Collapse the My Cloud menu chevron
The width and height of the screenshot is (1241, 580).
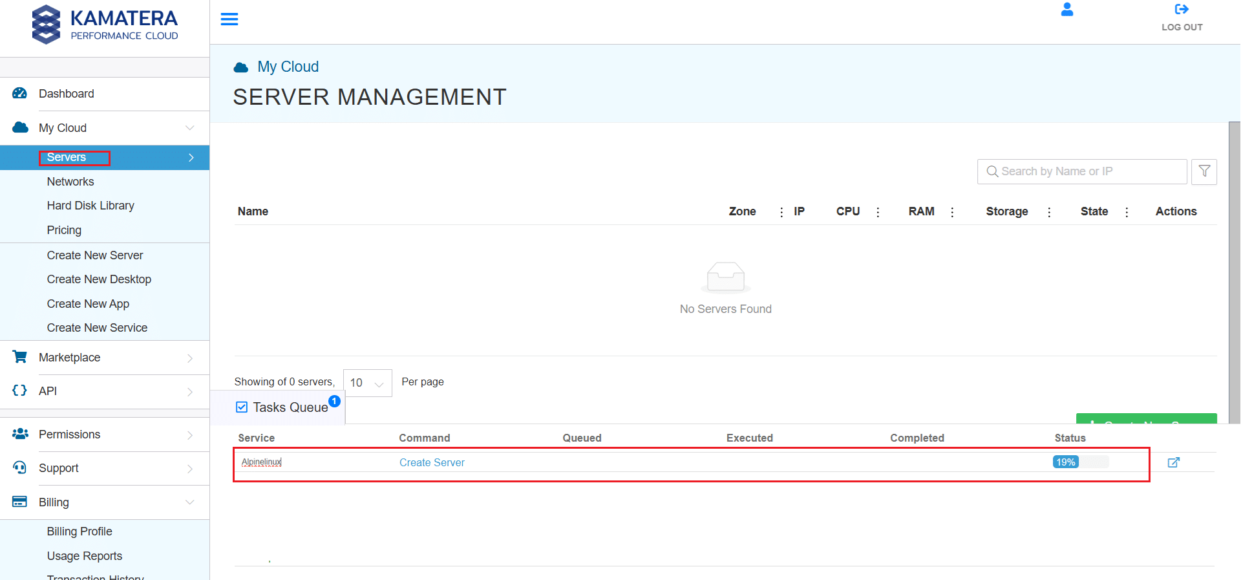tap(190, 127)
